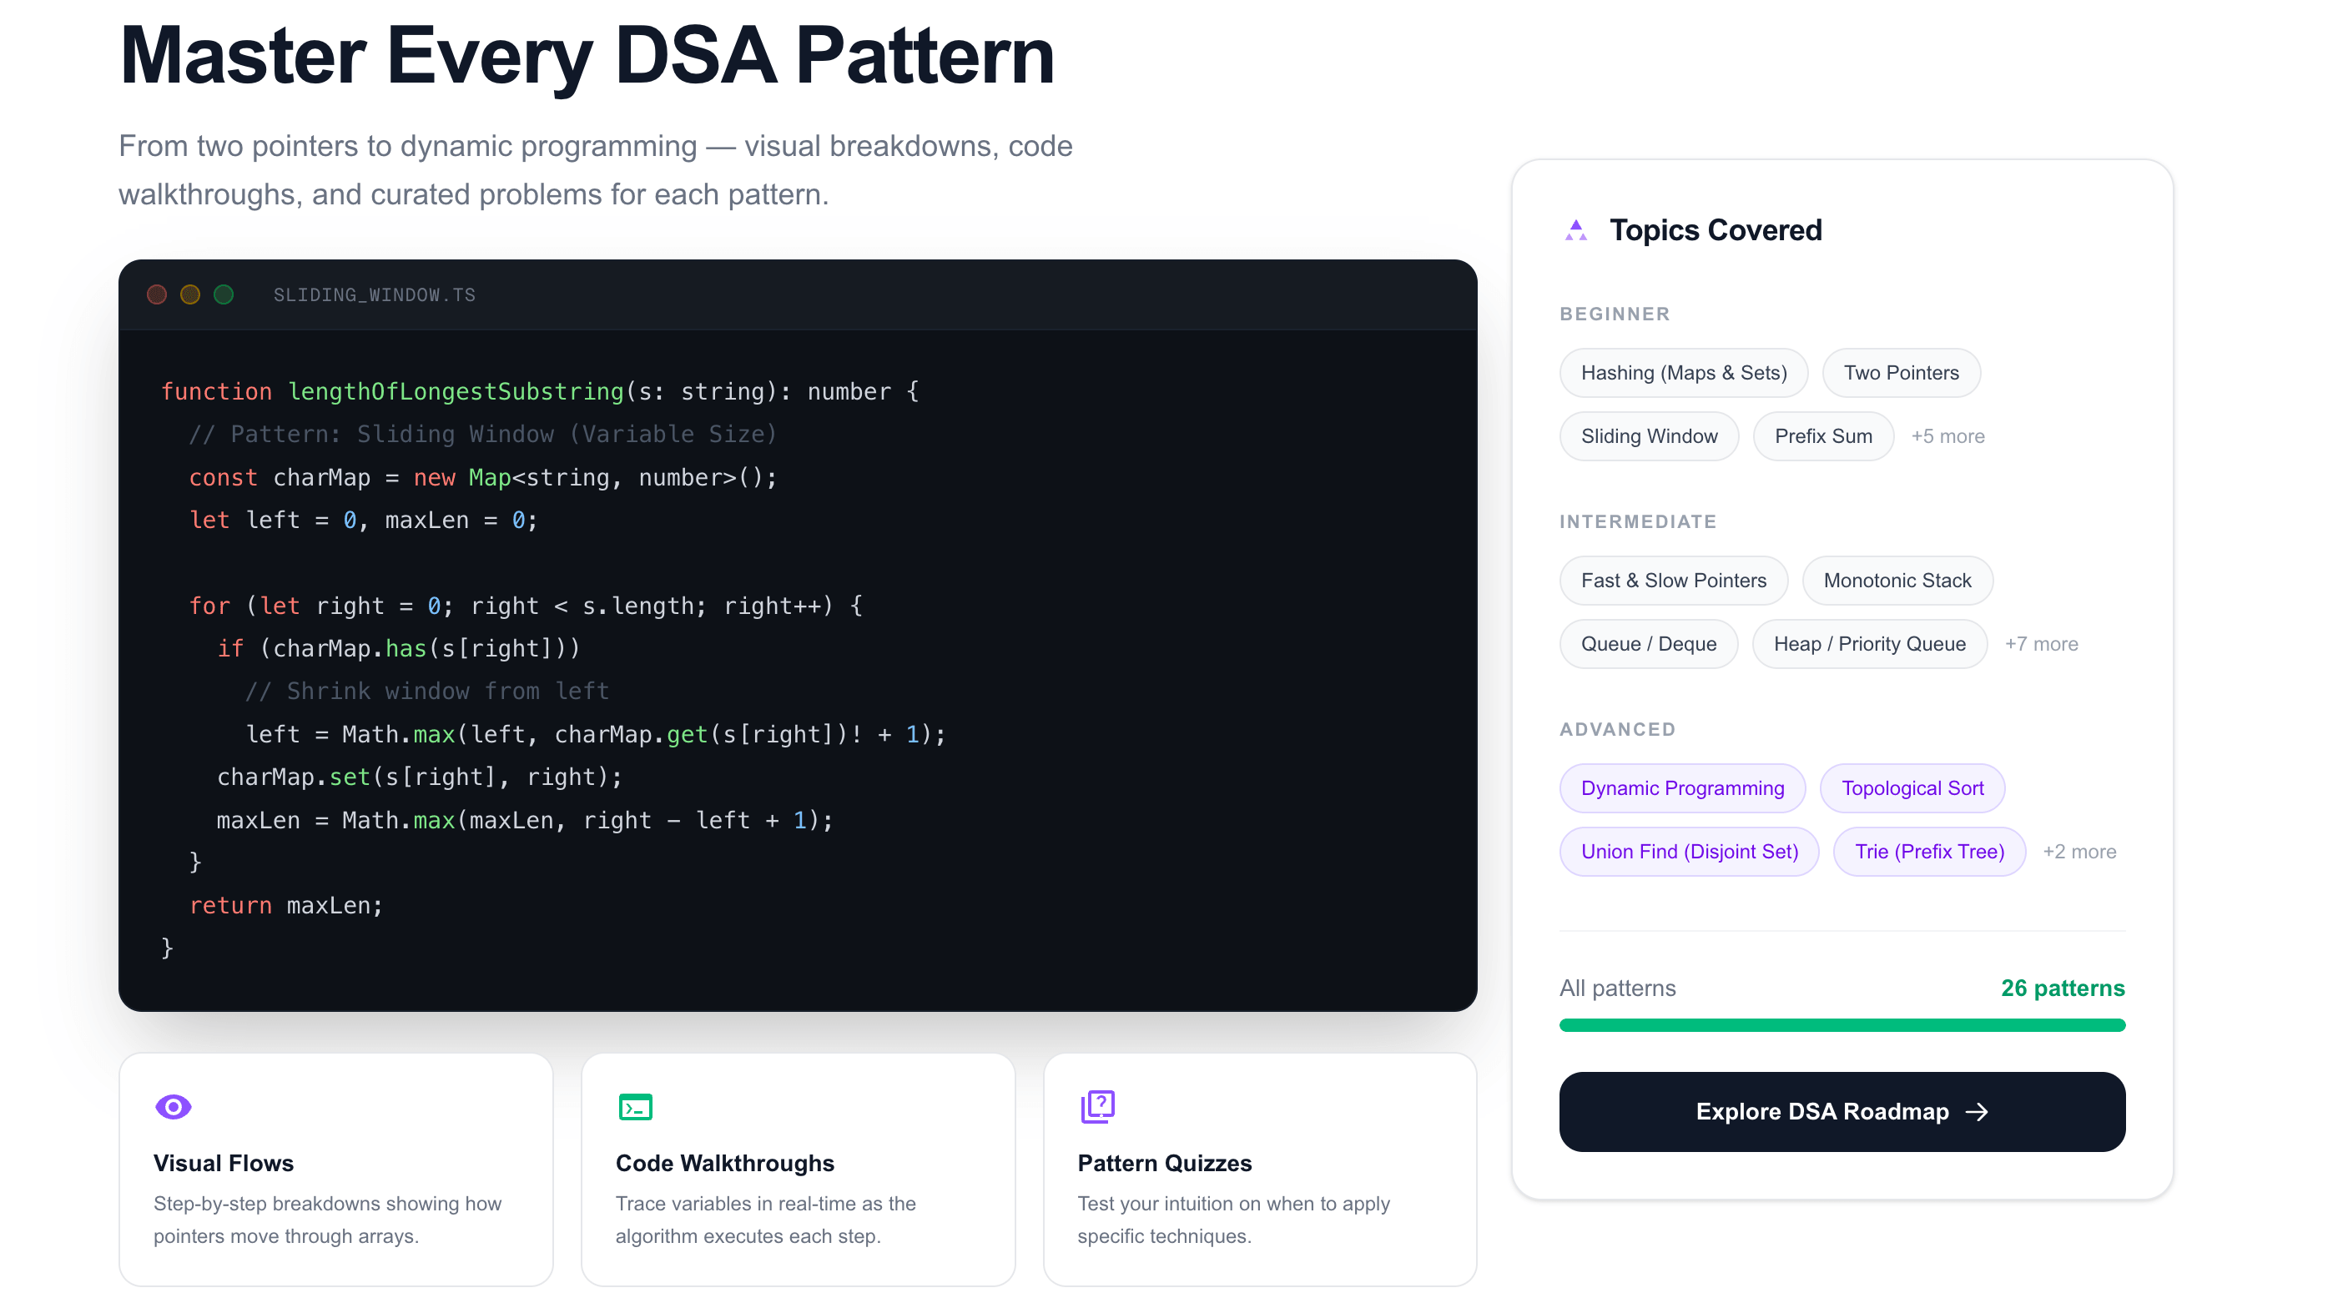Click the const charMap declaration line
The width and height of the screenshot is (2348, 1308).
(x=483, y=478)
